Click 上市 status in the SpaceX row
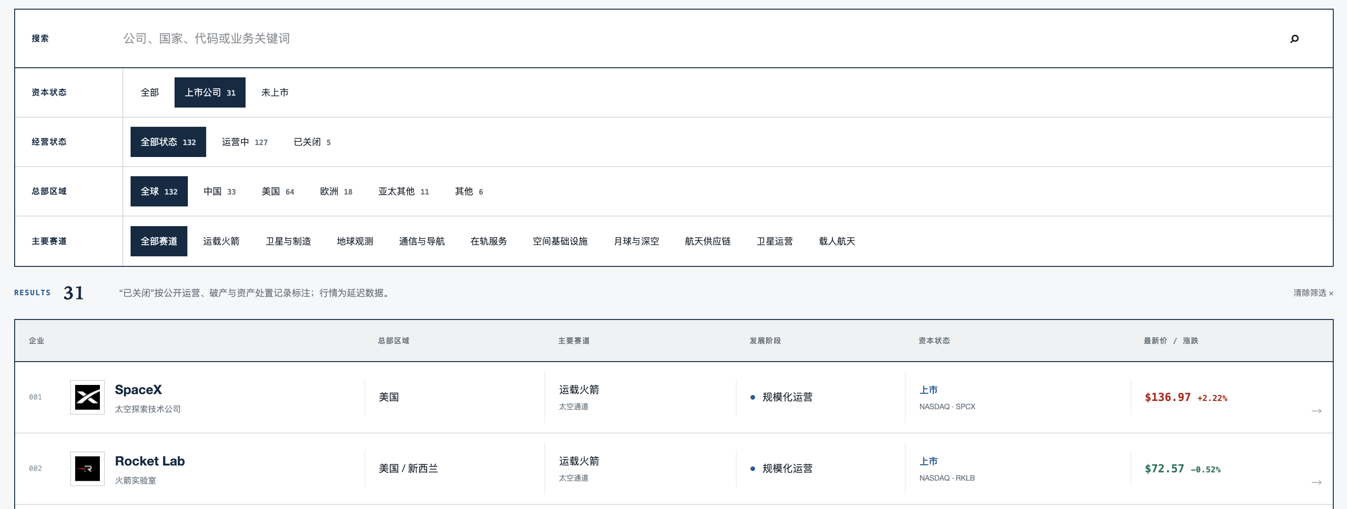 pyautogui.click(x=929, y=390)
